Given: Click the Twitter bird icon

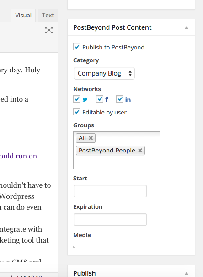Looking at the screenshot, I should [x=85, y=99].
